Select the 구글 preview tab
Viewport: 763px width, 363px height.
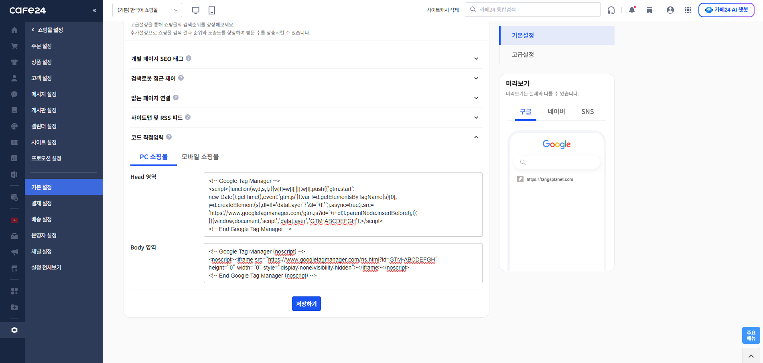click(526, 112)
